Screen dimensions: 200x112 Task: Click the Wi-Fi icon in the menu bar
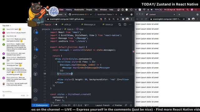(144, 10)
